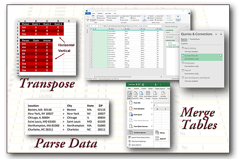
Task: Toggle the AutoSave switch
Action: (138, 85)
